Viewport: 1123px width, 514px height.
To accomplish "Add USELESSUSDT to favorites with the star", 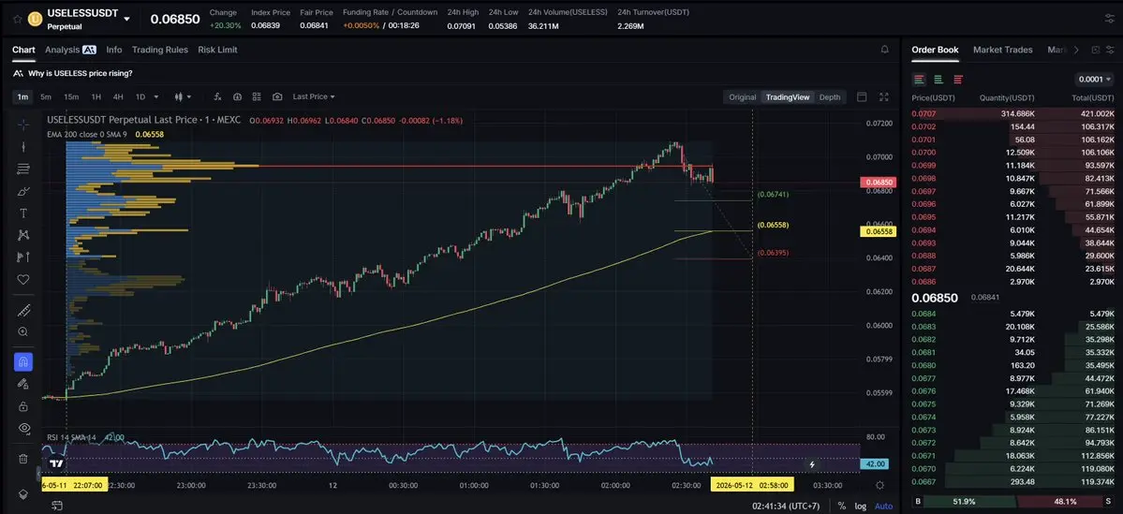I will (x=17, y=20).
